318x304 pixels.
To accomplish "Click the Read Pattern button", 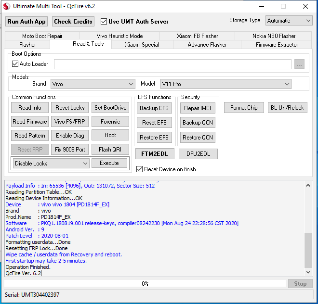I will pyautogui.click(x=30, y=135).
